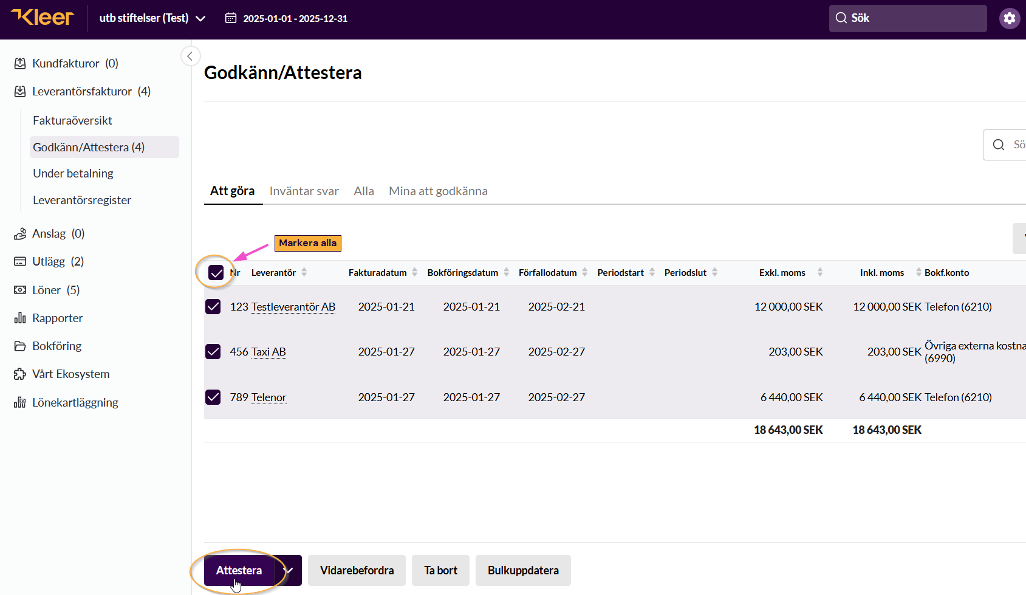This screenshot has width=1026, height=595.
Task: Click the Vårt Ekosystem puzzle icon
Action: [20, 374]
